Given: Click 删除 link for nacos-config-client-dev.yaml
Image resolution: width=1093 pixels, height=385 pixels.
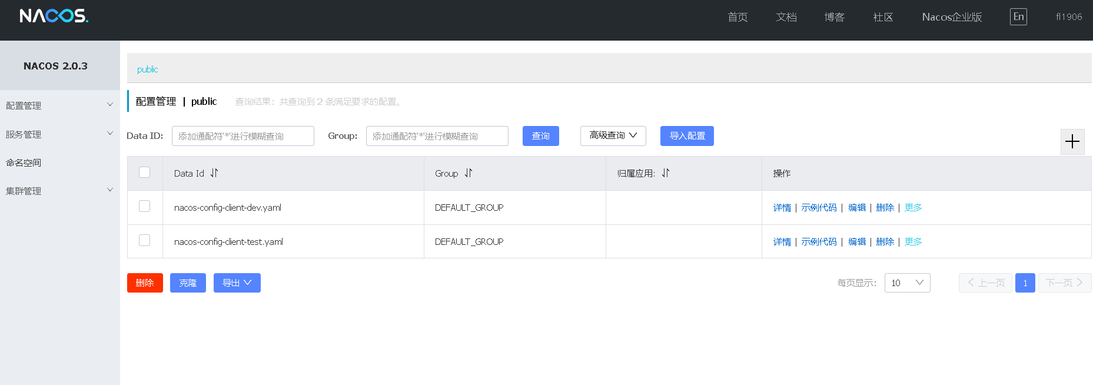Looking at the screenshot, I should pyautogui.click(x=885, y=207).
